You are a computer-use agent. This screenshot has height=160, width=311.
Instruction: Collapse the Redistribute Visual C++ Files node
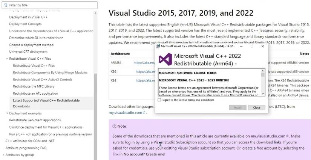7,59
